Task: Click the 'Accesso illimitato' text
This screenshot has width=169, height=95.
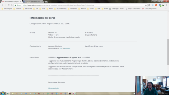Action: [55, 46]
